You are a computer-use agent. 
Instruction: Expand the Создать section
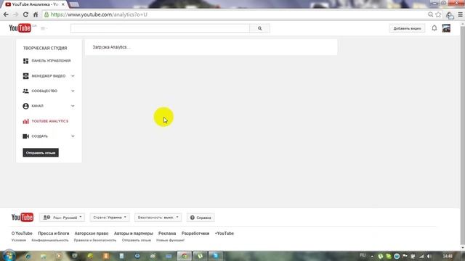tap(73, 136)
